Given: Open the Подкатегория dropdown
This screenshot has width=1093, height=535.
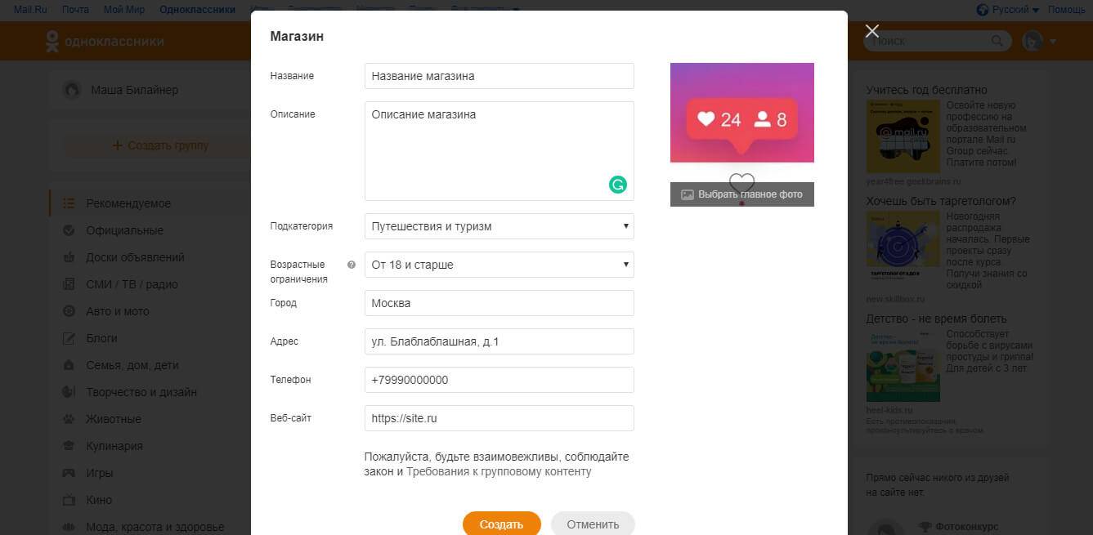Looking at the screenshot, I should [x=499, y=226].
